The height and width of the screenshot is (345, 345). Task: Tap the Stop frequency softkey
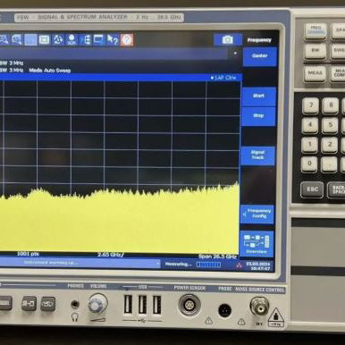(258, 116)
